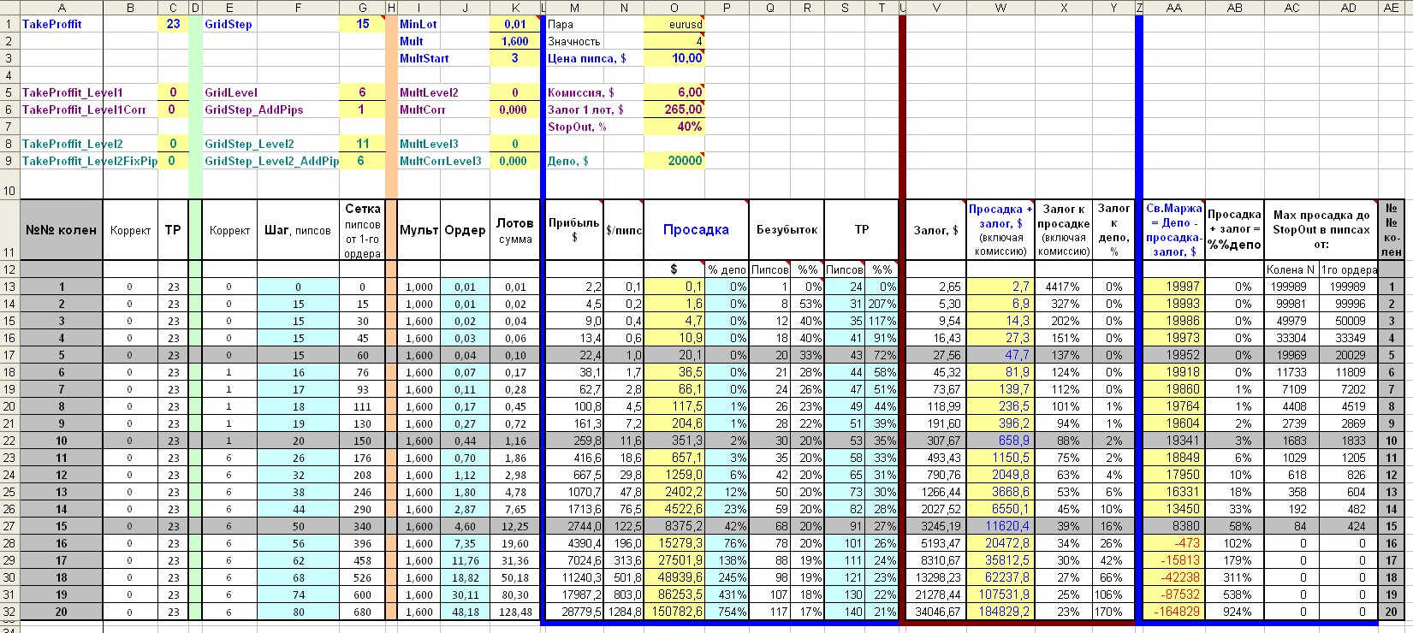Select the MinLot label cell
The width and height of the screenshot is (1413, 633).
coord(443,24)
